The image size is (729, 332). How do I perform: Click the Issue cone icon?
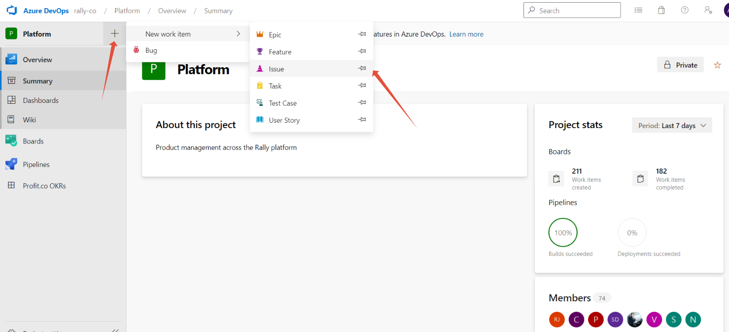pyautogui.click(x=260, y=69)
